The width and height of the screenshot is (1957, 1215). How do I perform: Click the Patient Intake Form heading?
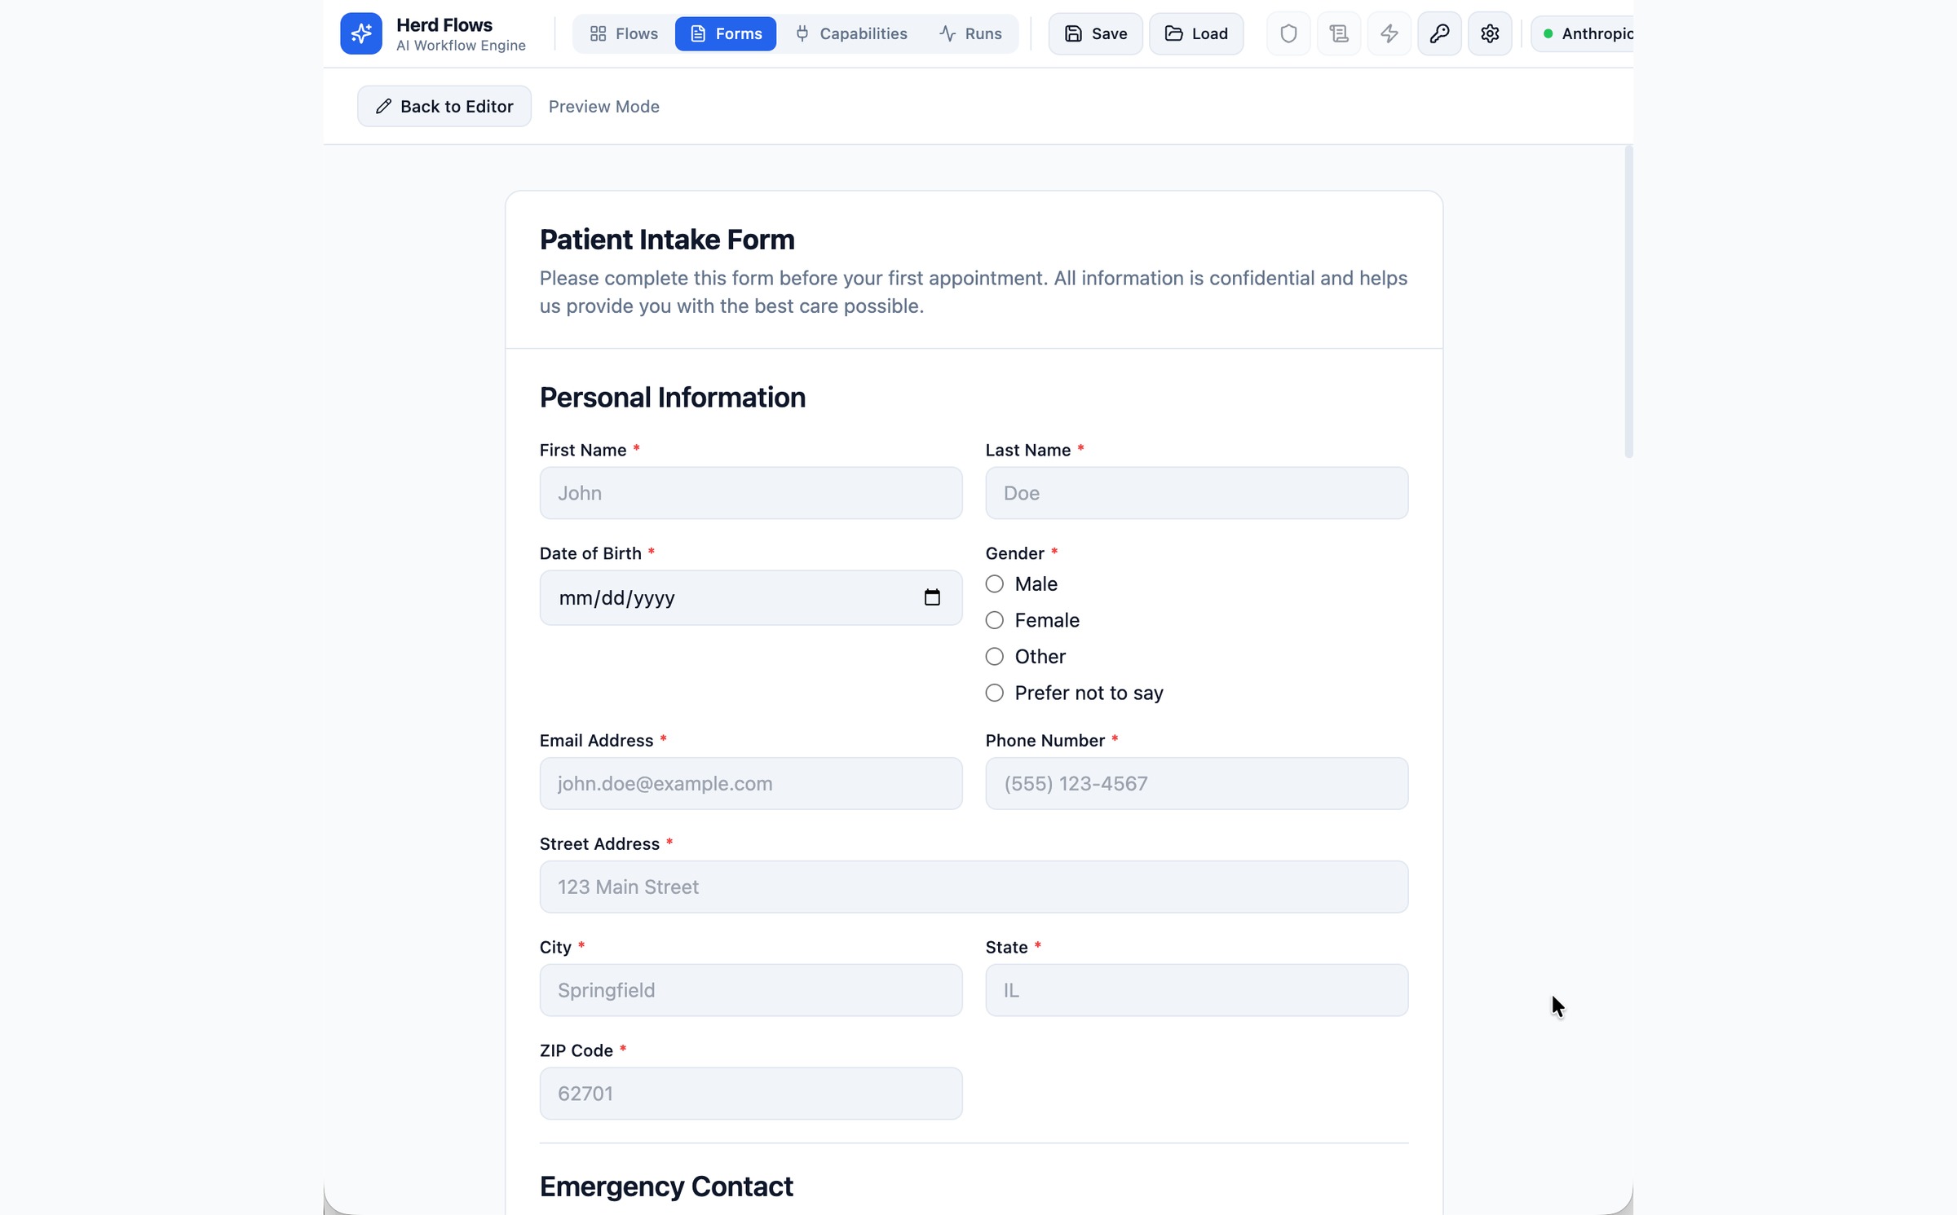667,240
